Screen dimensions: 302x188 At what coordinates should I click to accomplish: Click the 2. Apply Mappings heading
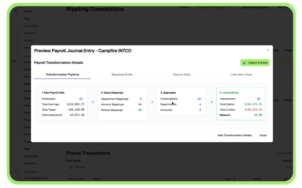(112, 93)
